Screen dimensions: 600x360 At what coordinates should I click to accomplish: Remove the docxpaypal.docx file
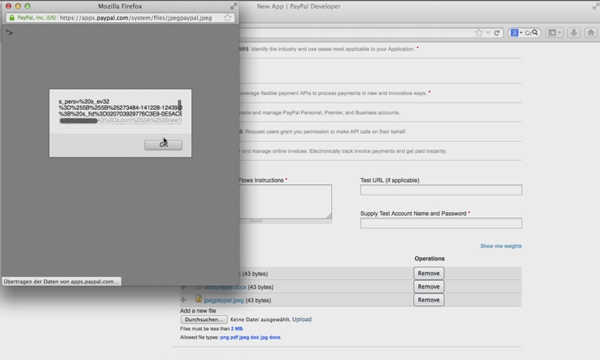tap(428, 286)
